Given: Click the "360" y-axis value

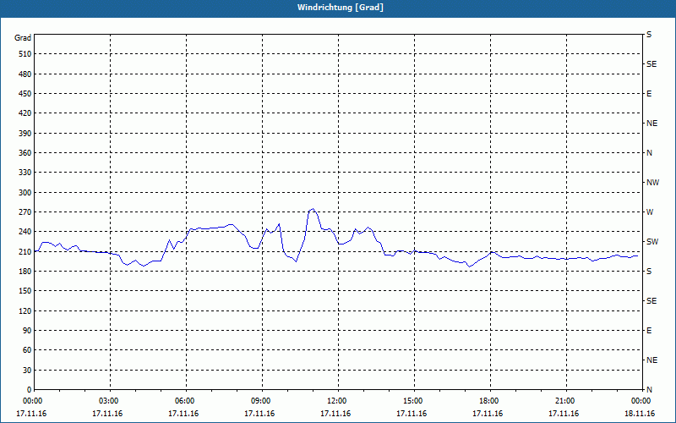Looking at the screenshot, I should 25,153.
